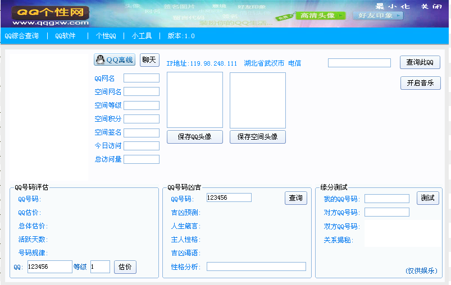Click the 吉凶谒语 label

click(x=185, y=253)
